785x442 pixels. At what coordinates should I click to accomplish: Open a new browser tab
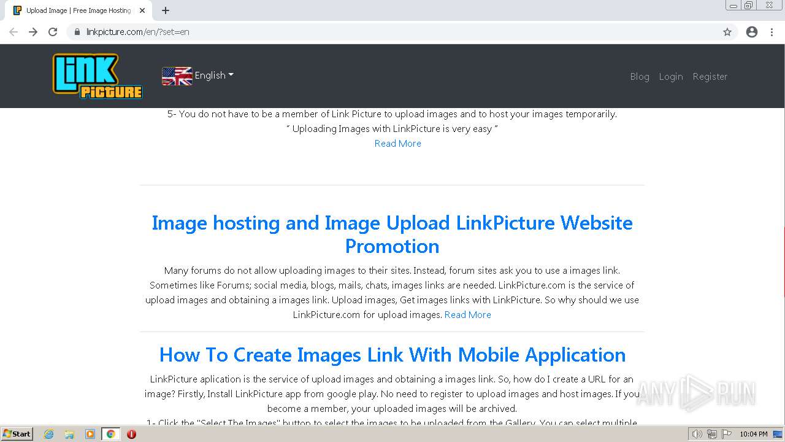[x=166, y=10]
